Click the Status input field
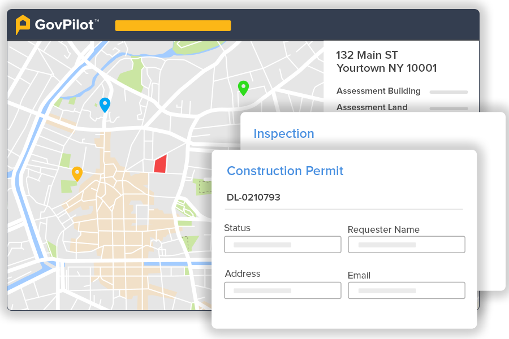The width and height of the screenshot is (509, 339). (282, 244)
